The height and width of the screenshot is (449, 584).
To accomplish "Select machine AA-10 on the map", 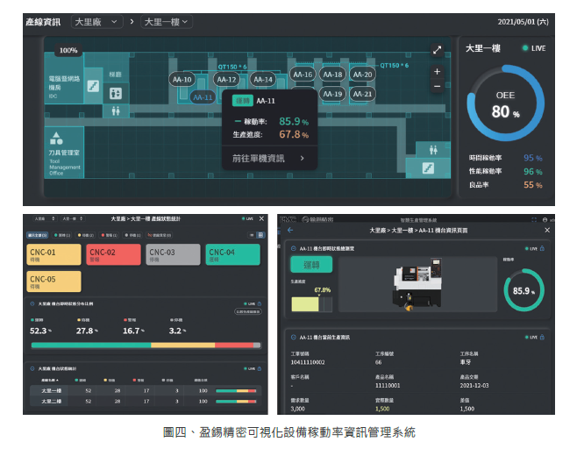I will pyautogui.click(x=182, y=80).
